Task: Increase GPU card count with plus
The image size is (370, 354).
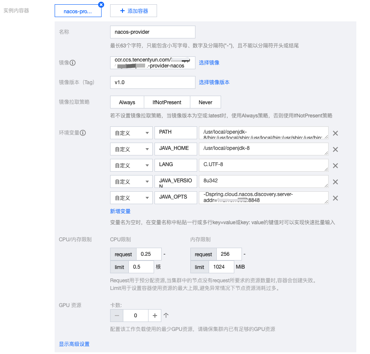Action: [154, 316]
